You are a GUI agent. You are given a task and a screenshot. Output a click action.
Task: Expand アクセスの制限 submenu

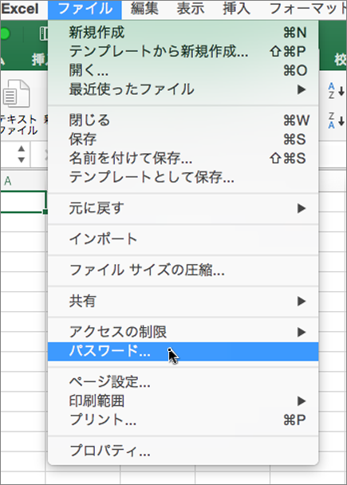pos(183,332)
